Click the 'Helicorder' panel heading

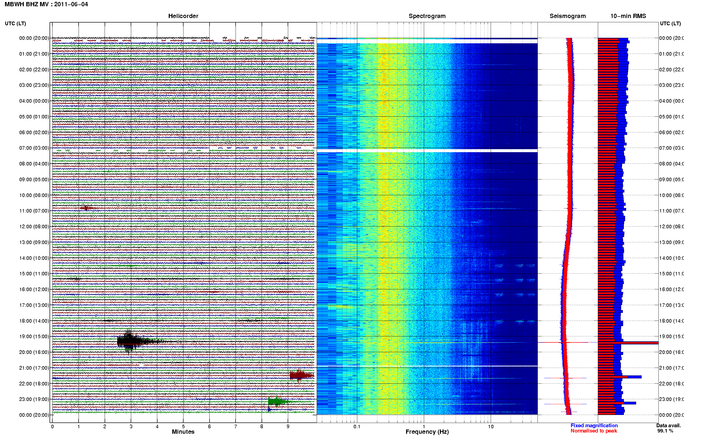pyautogui.click(x=183, y=16)
